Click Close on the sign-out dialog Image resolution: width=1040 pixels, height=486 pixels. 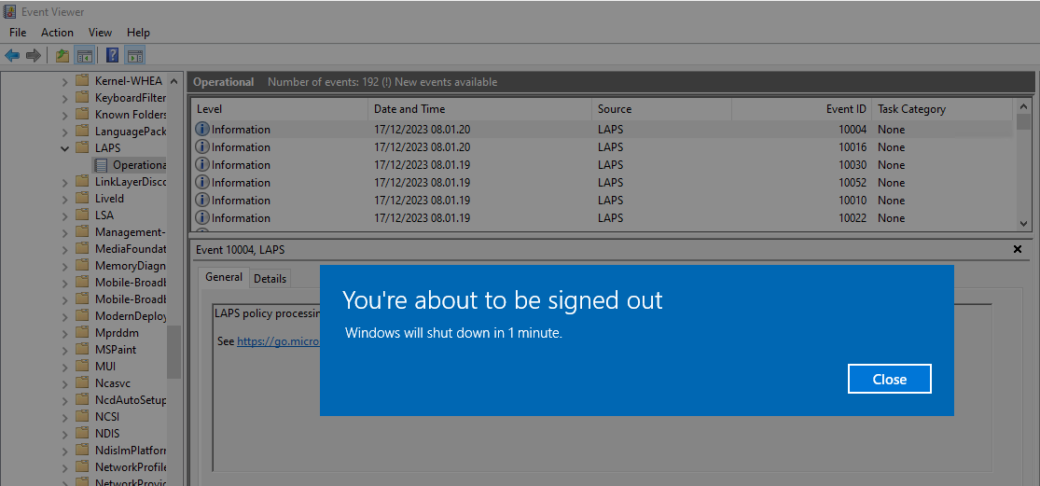890,380
